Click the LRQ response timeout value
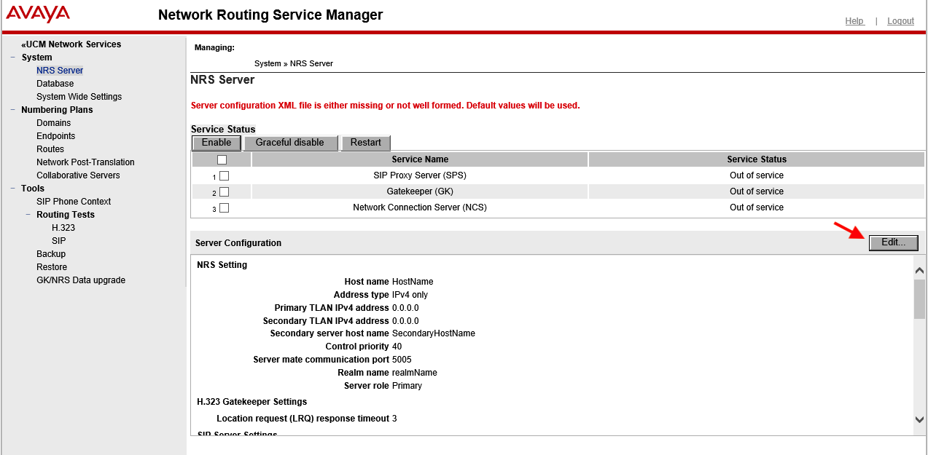The height and width of the screenshot is (455, 928). click(394, 419)
